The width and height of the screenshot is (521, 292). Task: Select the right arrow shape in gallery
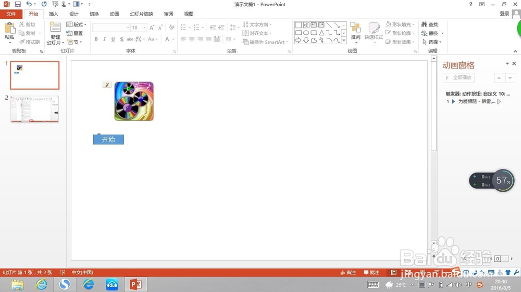(299, 40)
